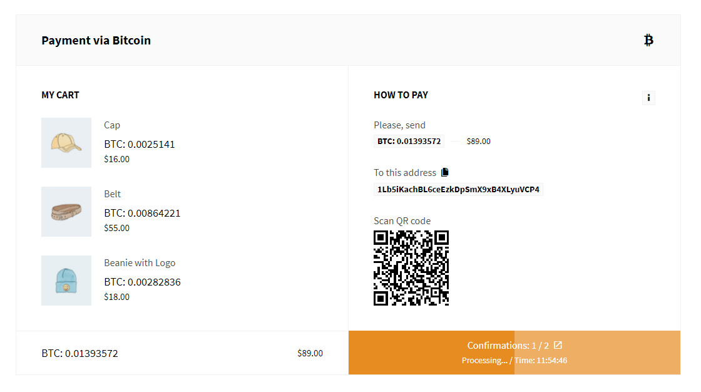
Task: Click the $89.00 amount beside BTC value
Action: (x=478, y=142)
